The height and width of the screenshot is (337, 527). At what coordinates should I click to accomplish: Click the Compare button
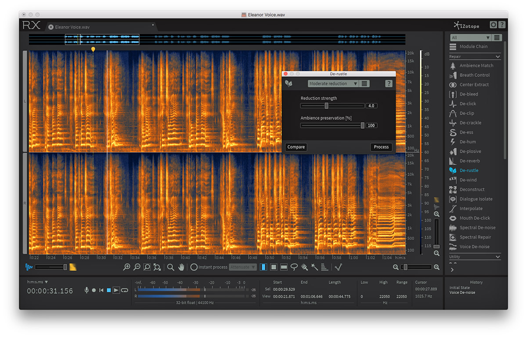(x=296, y=147)
